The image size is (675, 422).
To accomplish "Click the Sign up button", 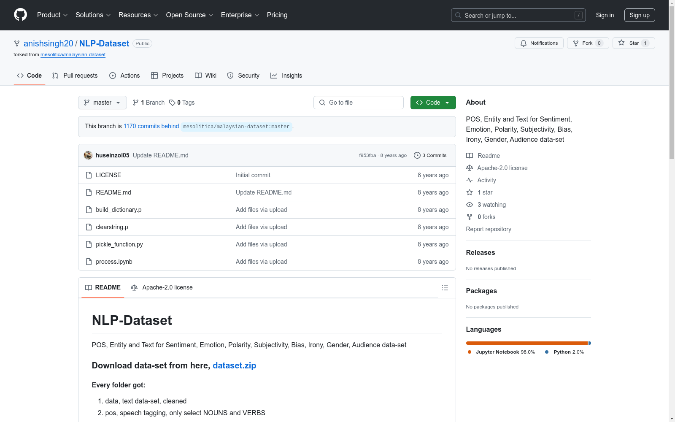I will point(640,15).
